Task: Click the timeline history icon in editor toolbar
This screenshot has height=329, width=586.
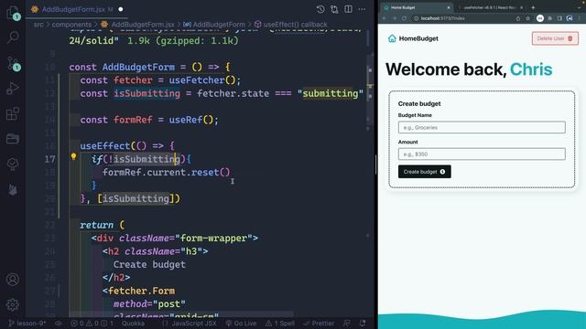Action: pos(320,9)
